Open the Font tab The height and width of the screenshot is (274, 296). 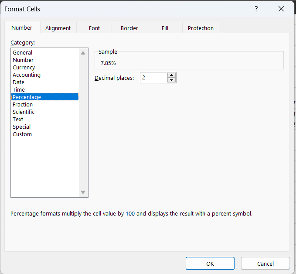pos(94,28)
